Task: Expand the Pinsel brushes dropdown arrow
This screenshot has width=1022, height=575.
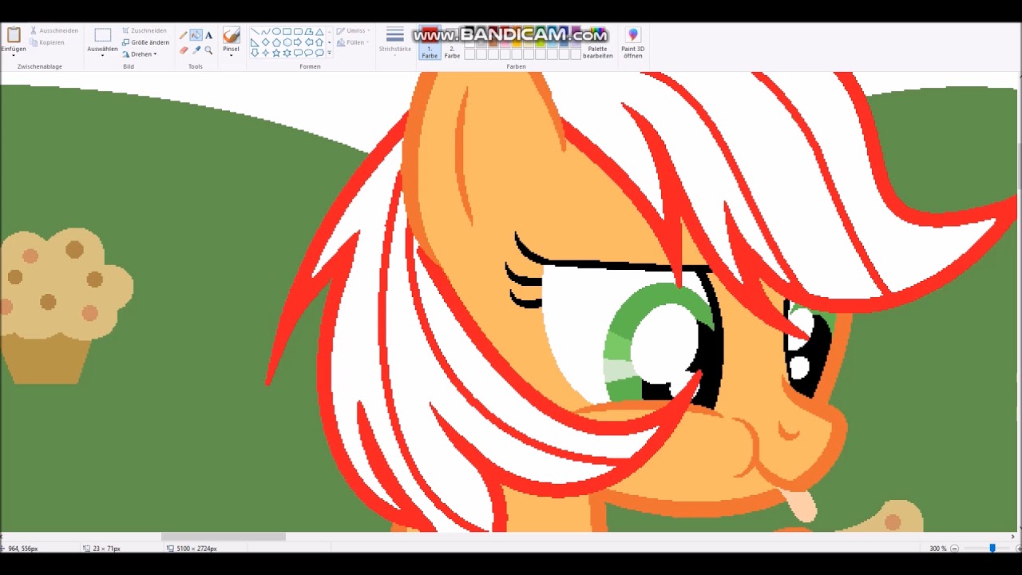Action: tap(231, 55)
